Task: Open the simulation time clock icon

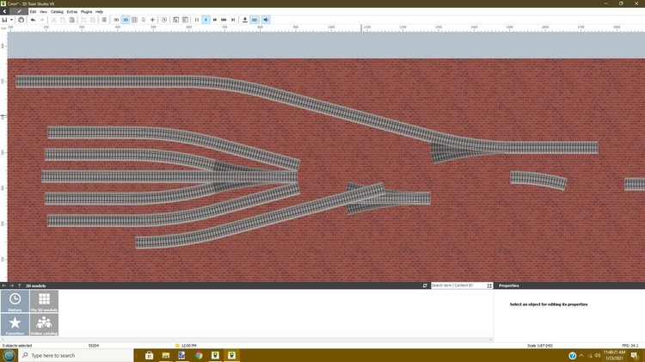Action: [x=164, y=20]
